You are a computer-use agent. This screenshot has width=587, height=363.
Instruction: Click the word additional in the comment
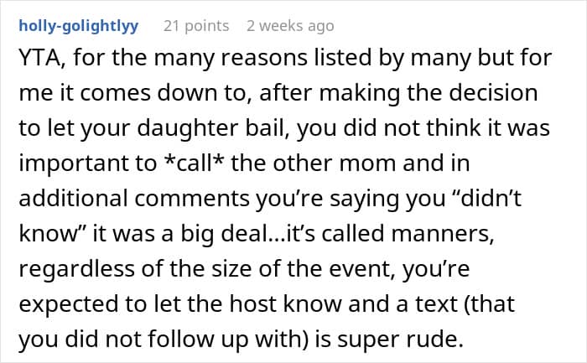(74, 199)
